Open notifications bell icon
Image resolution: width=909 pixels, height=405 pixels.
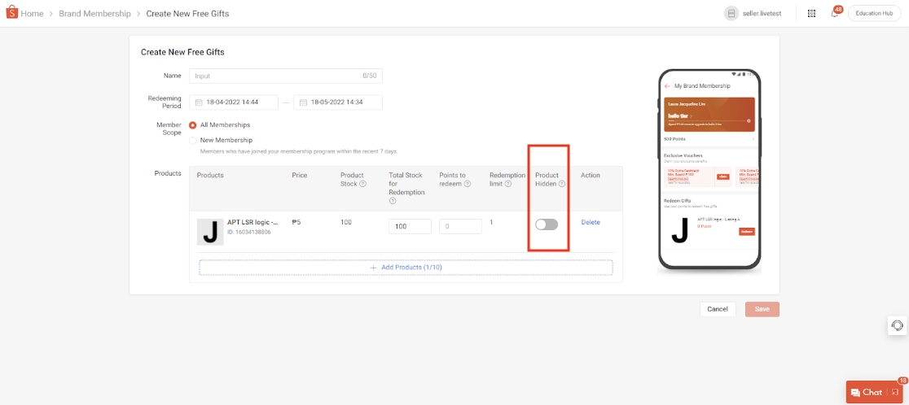(x=835, y=13)
